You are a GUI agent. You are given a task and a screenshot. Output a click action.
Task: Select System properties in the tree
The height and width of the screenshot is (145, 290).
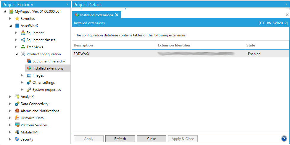coord(46,90)
